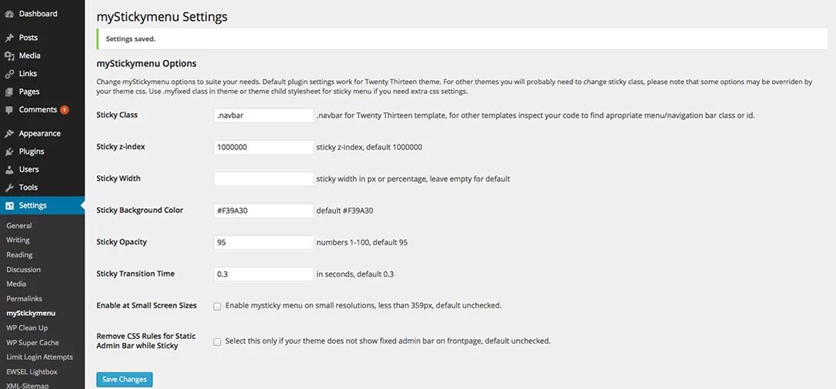Click the Users person icon
The image size is (836, 389).
pos(9,169)
